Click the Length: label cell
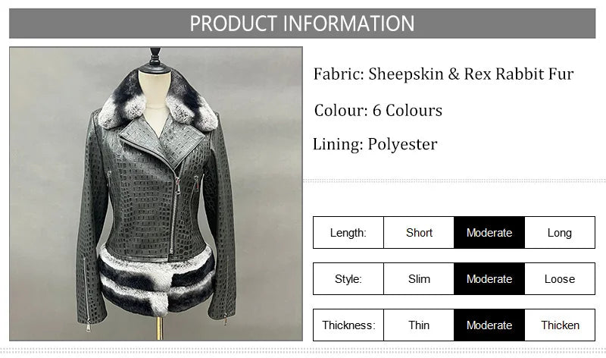The height and width of the screenshot is (358, 606). 348,233
